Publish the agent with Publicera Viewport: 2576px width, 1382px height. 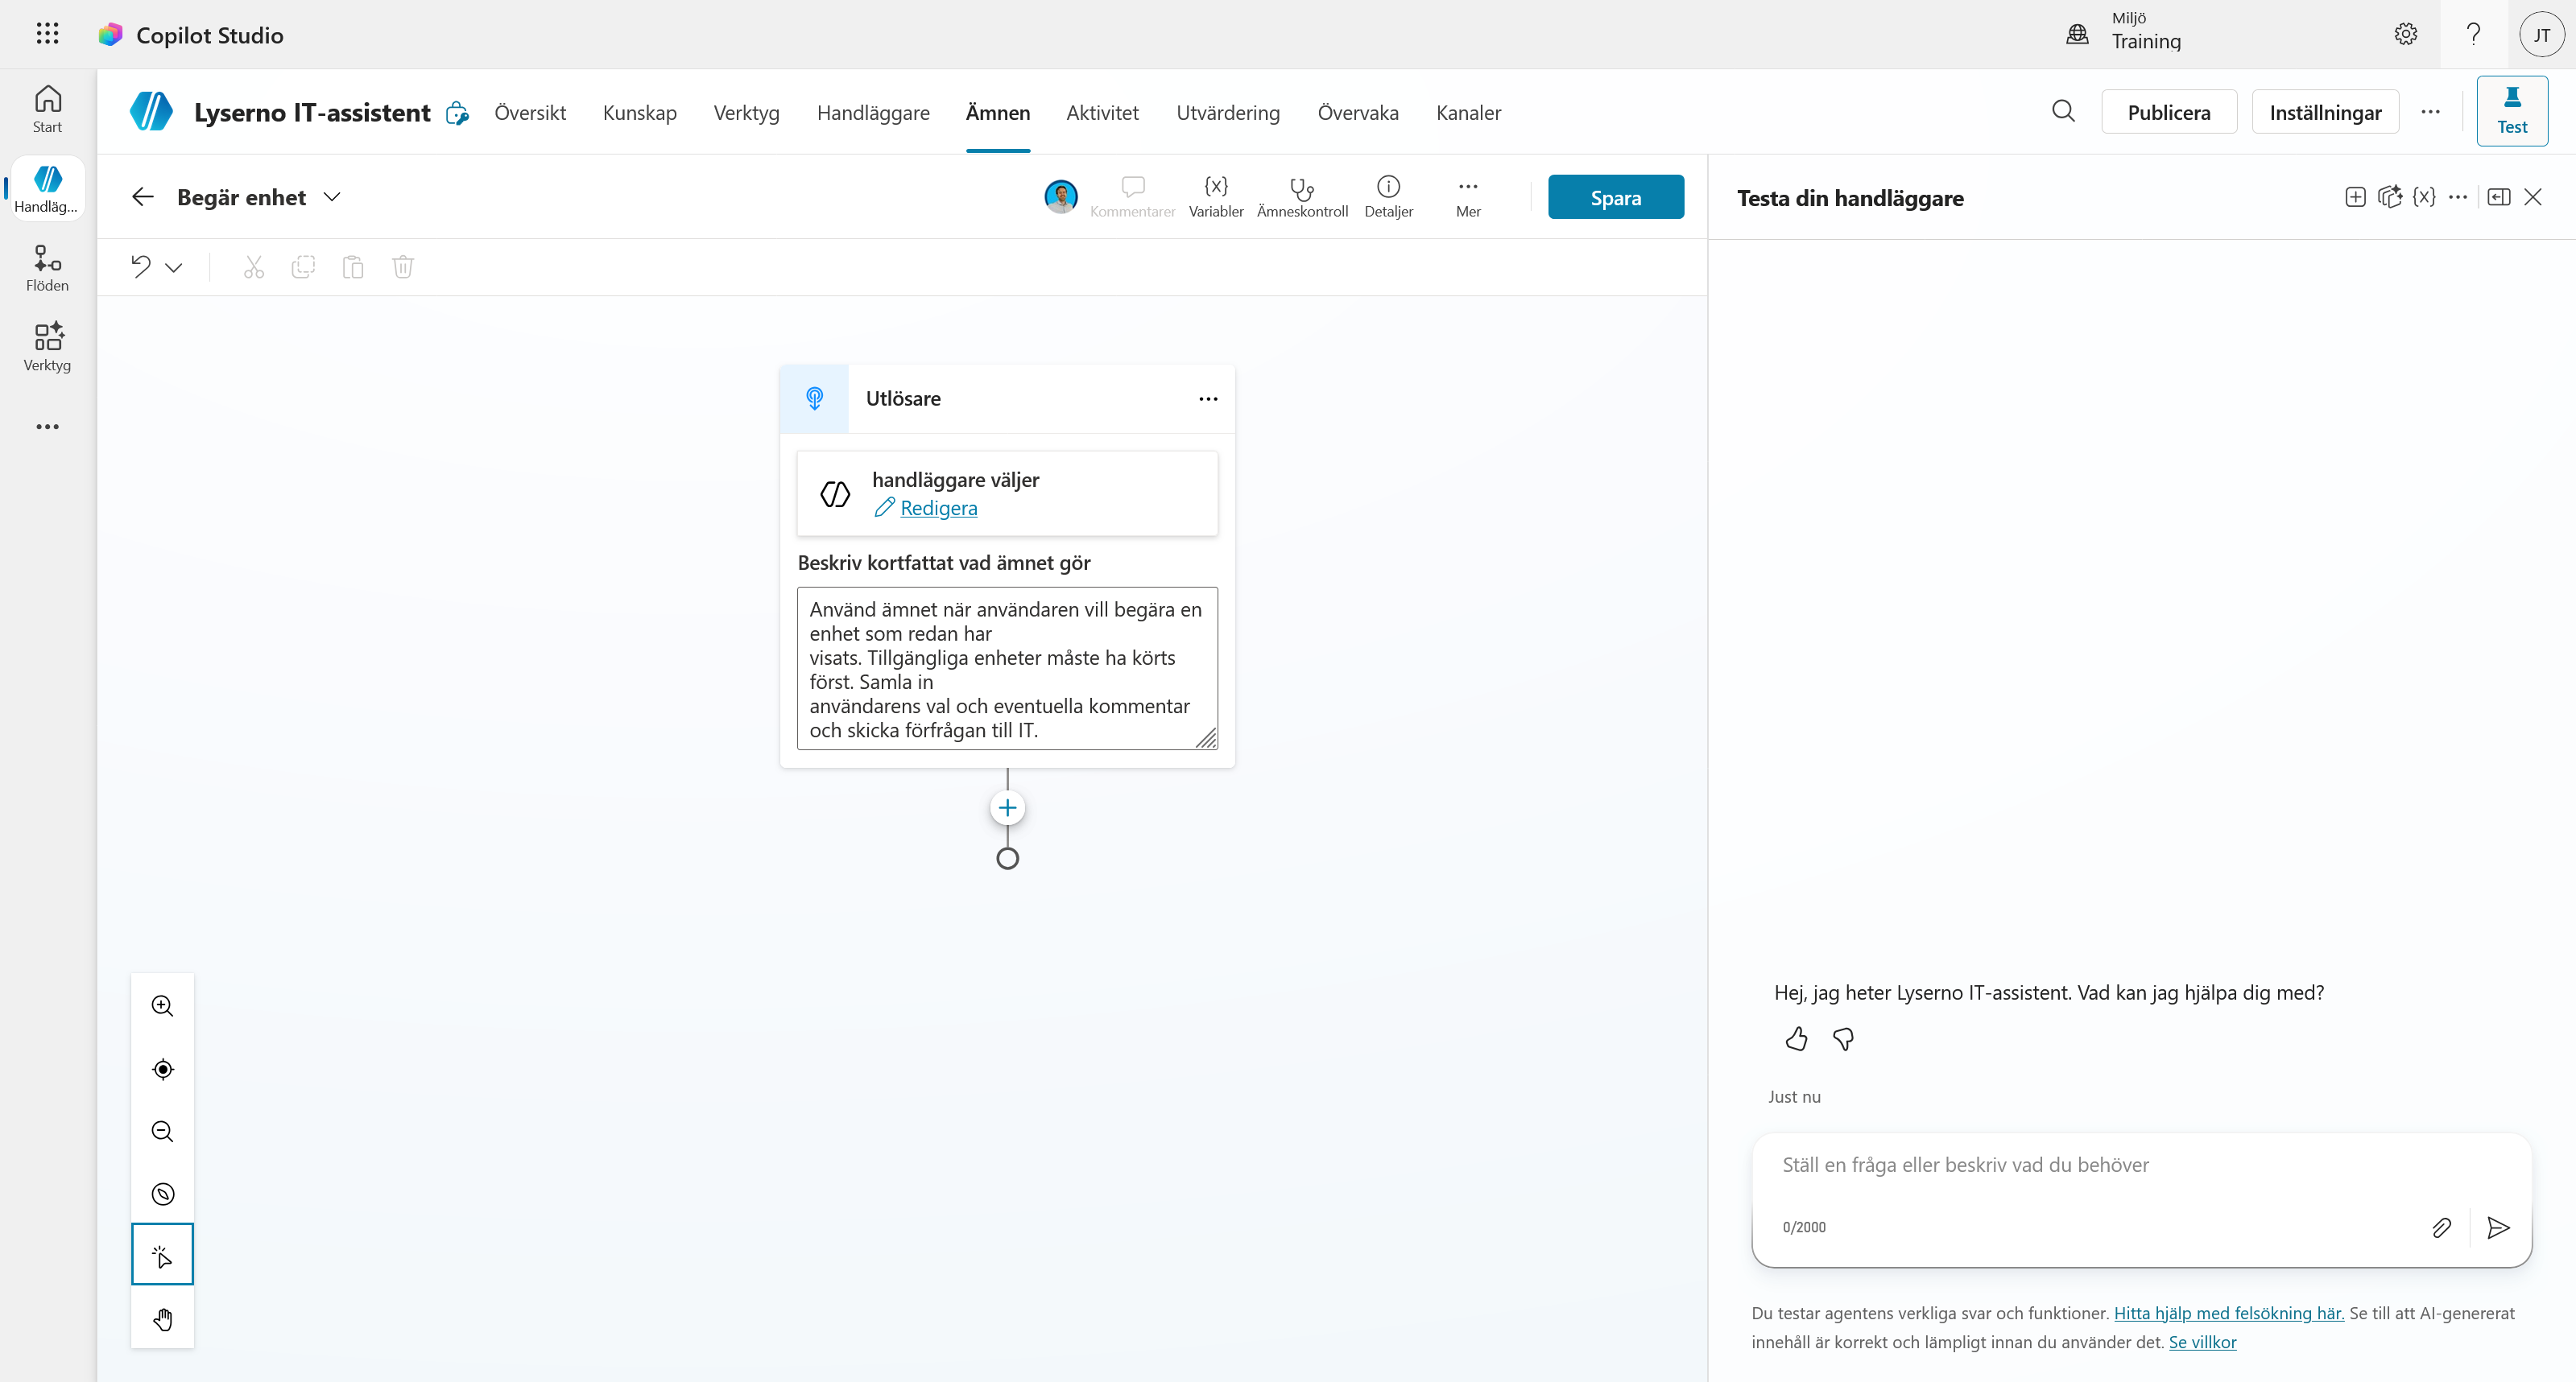[x=2169, y=112]
